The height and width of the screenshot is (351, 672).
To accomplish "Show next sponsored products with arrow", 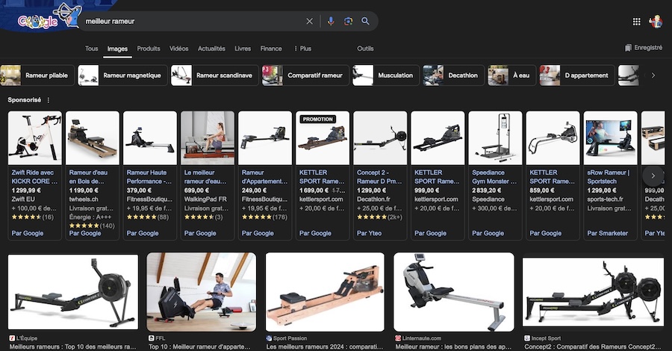I will 653,175.
